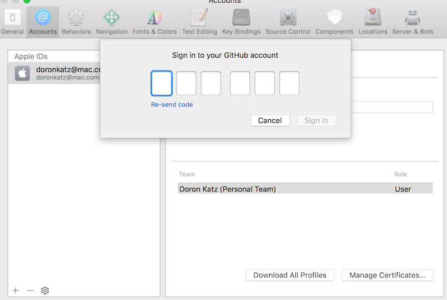This screenshot has height=300, width=447.
Task: Cancel the GitHub sign-in dialog
Action: click(270, 120)
